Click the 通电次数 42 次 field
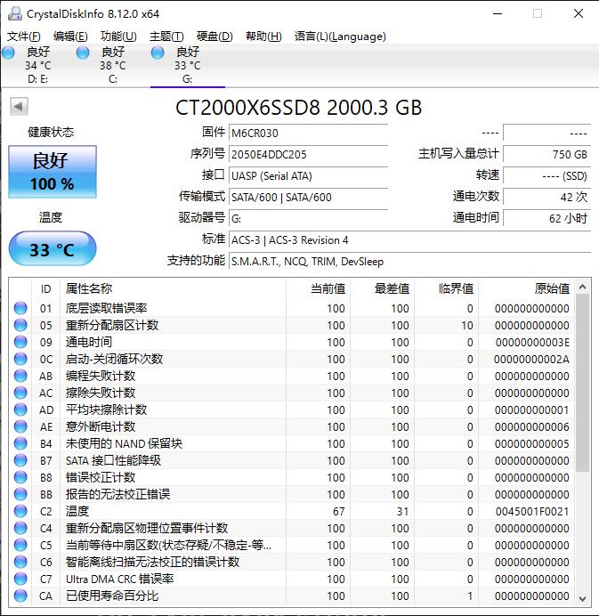The height and width of the screenshot is (616, 599). pos(546,197)
